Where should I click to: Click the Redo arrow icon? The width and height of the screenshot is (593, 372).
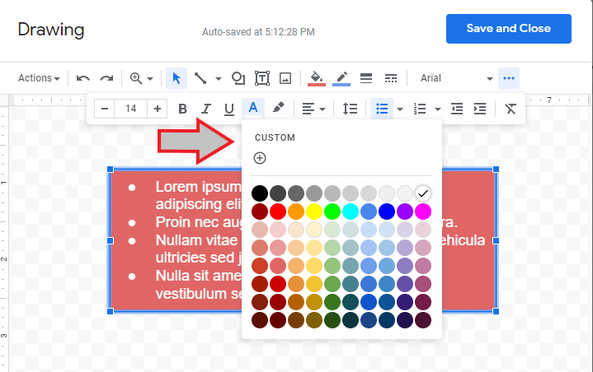tap(106, 78)
